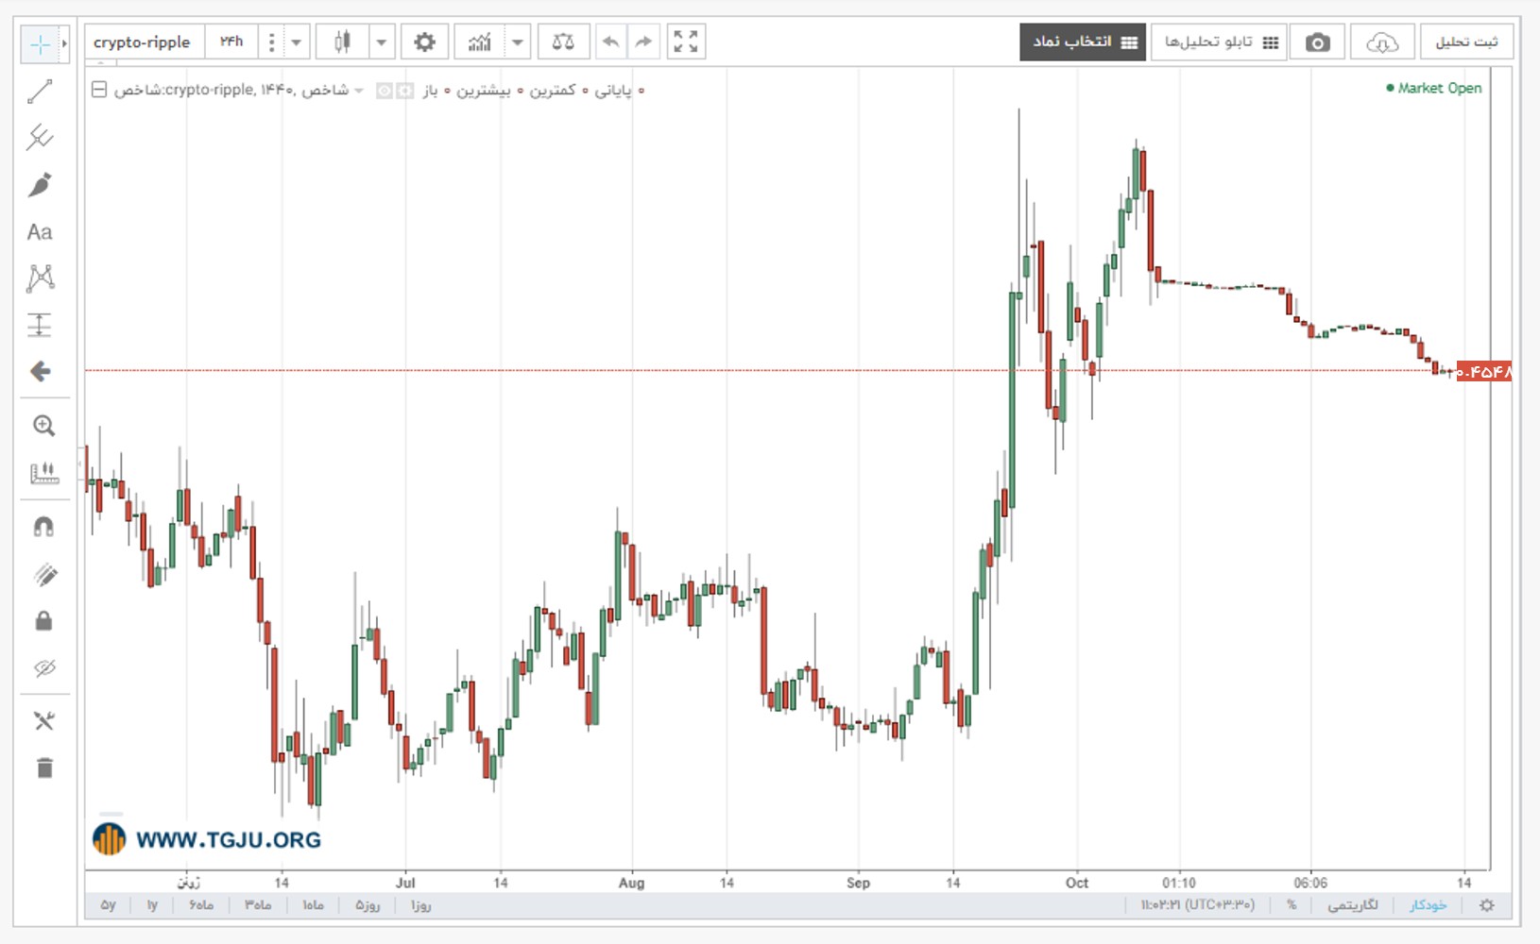This screenshot has width=1540, height=944.
Task: Toggle auto scale خودکار
Action: [1428, 905]
